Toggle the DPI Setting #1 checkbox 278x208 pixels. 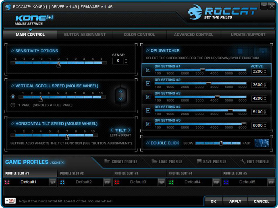pos(148,70)
